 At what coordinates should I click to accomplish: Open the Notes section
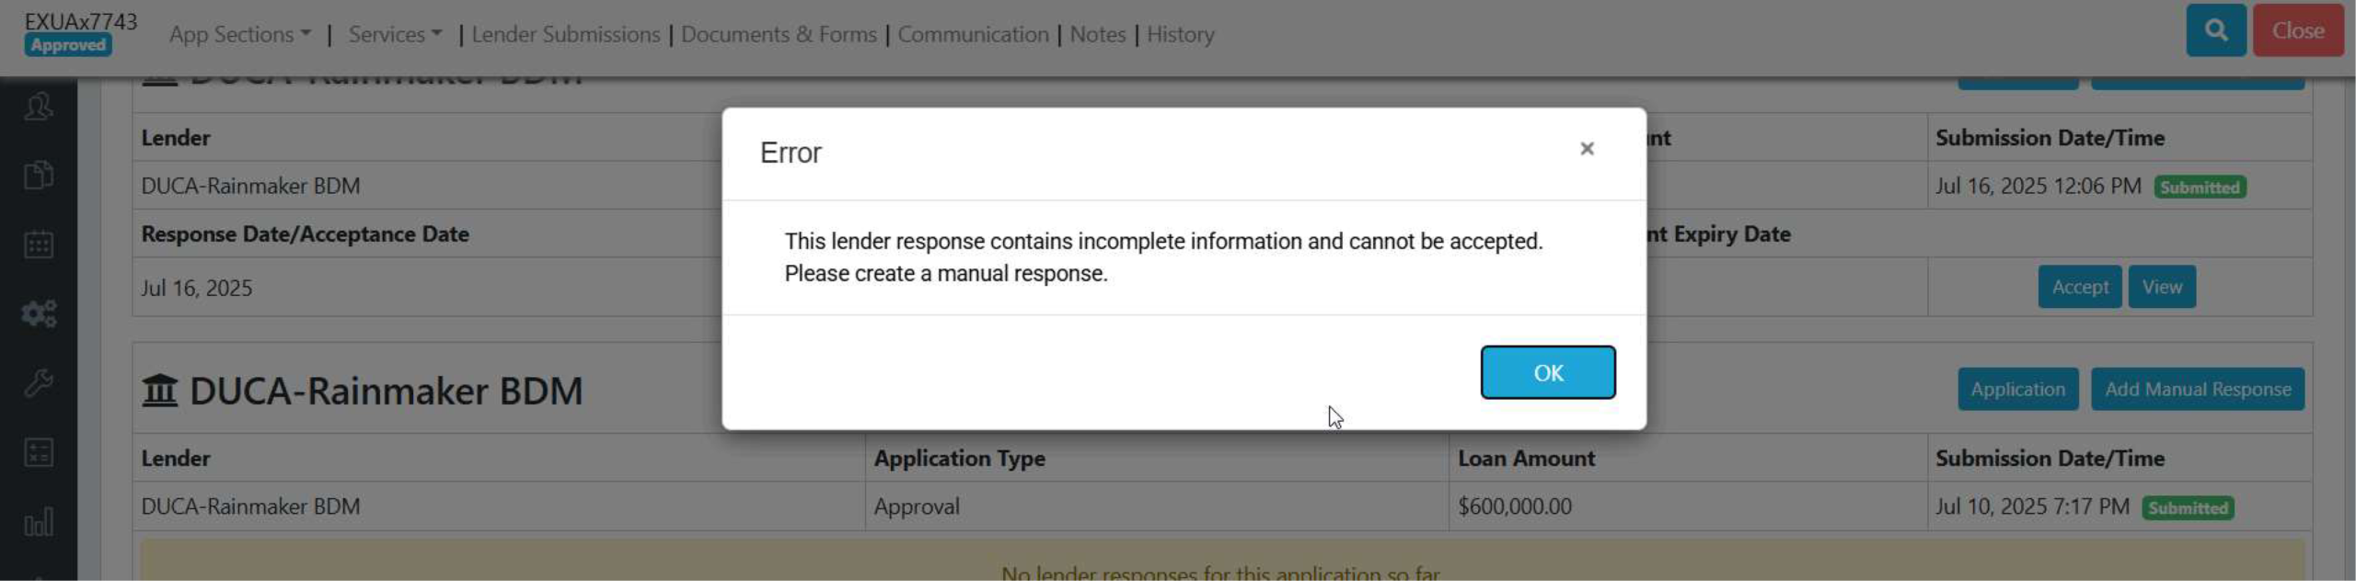click(x=1097, y=34)
